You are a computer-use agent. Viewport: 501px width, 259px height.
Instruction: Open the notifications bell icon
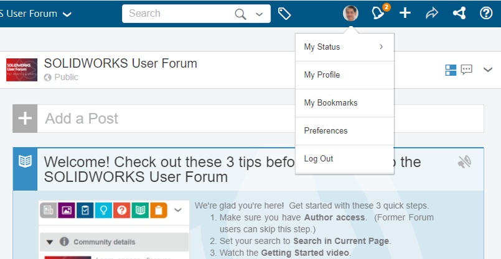click(378, 13)
